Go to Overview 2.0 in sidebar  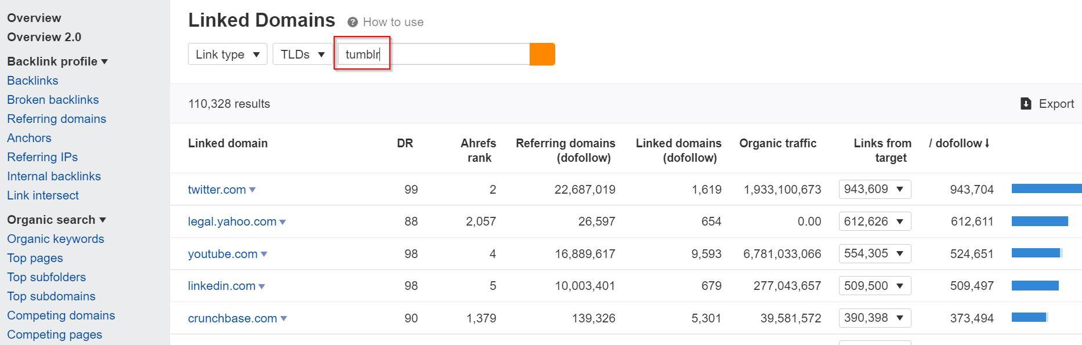[44, 37]
